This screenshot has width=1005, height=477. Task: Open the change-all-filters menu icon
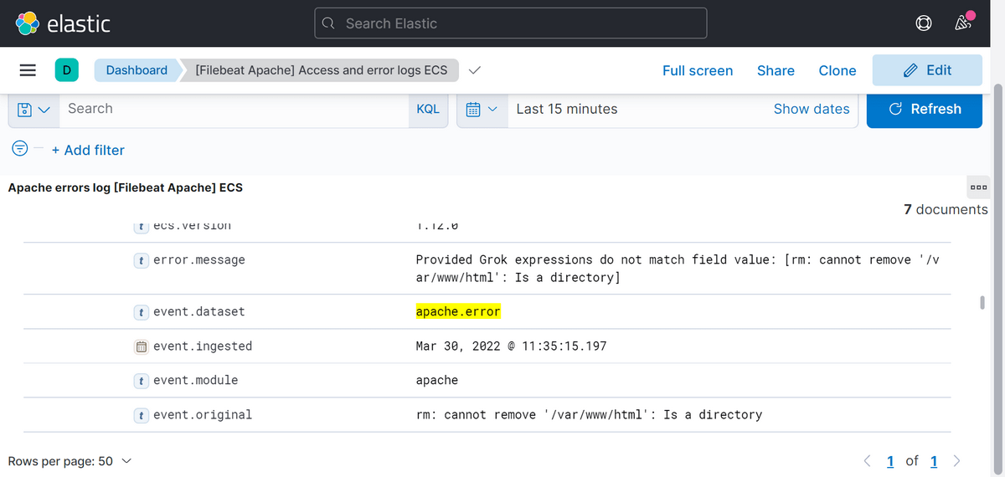[x=19, y=149]
